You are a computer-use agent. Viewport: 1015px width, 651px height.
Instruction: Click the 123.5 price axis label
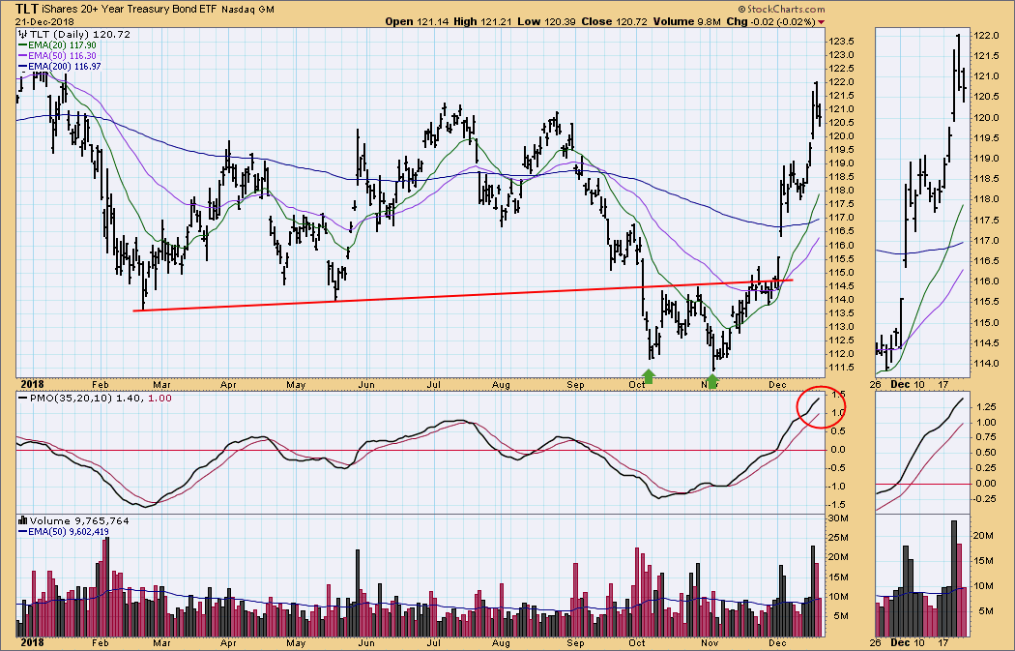(842, 41)
